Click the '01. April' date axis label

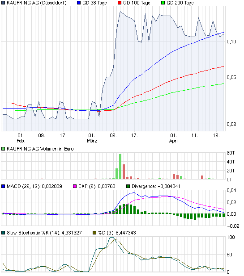coord(174,138)
